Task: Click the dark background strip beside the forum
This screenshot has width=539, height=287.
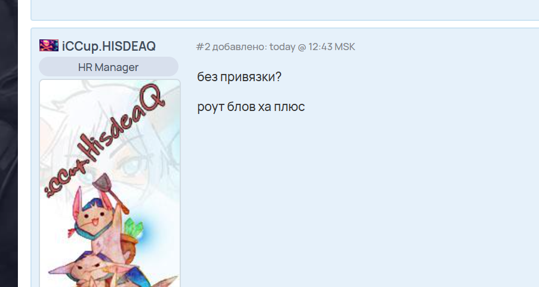Action: (9, 143)
